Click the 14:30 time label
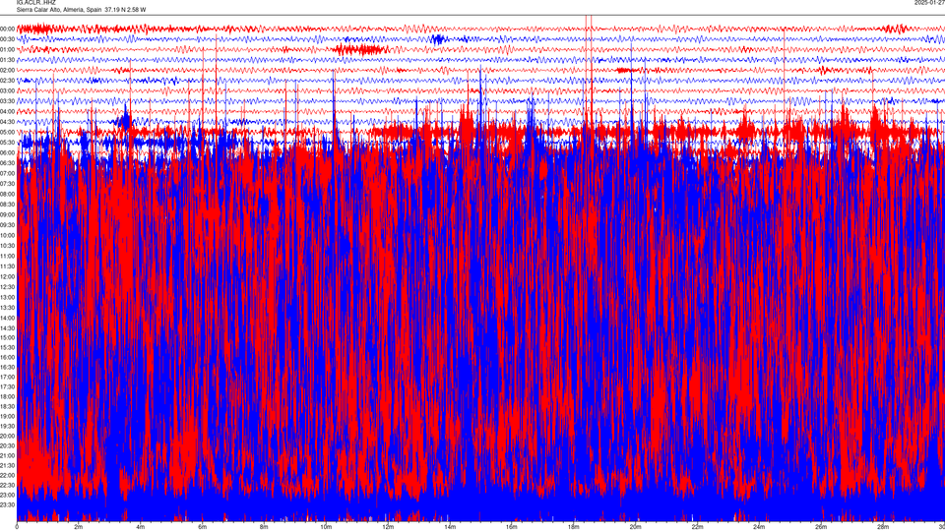The image size is (945, 531). click(x=8, y=328)
